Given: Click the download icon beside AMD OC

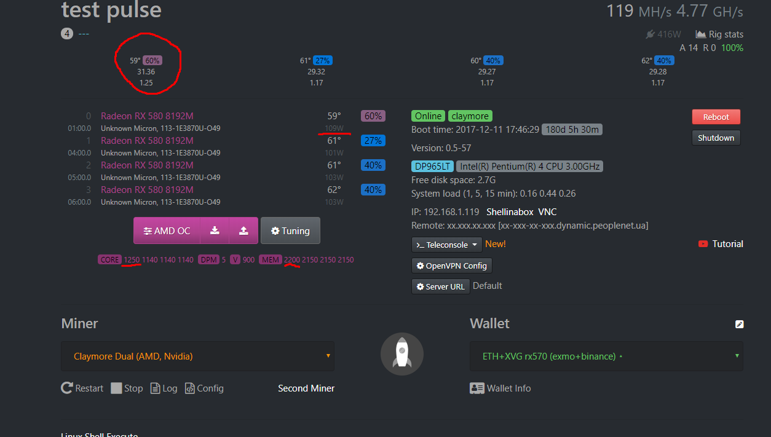Looking at the screenshot, I should tap(215, 230).
